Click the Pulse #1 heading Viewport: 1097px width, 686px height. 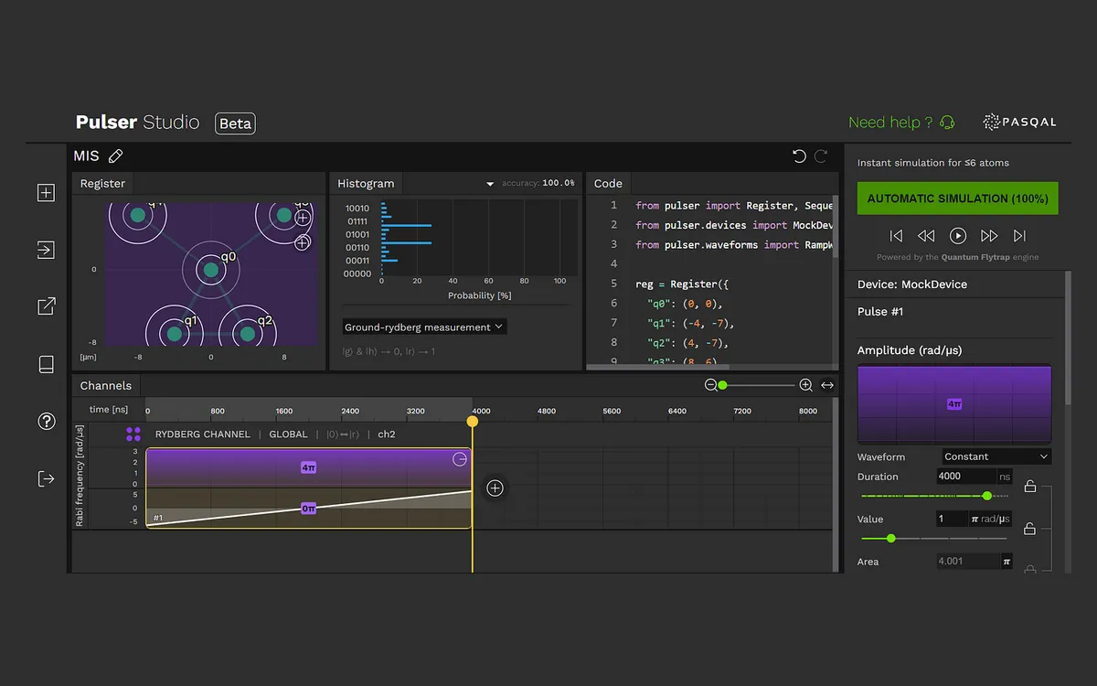click(x=880, y=312)
